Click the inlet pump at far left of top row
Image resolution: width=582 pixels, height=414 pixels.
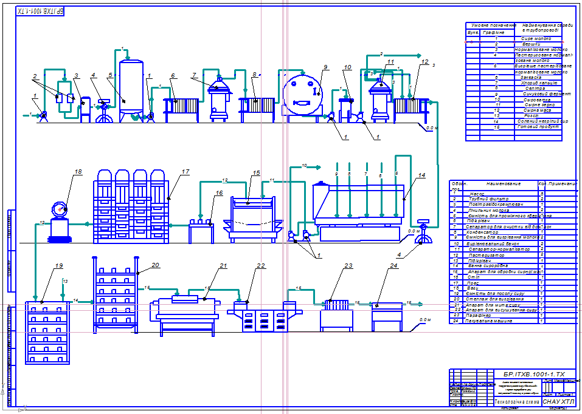[x=43, y=116]
